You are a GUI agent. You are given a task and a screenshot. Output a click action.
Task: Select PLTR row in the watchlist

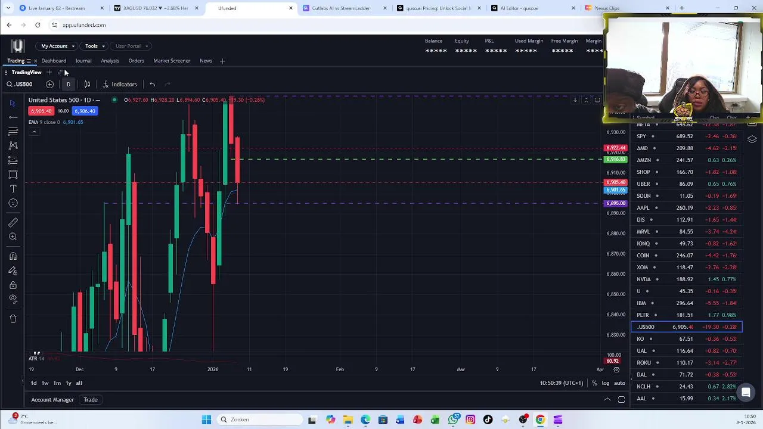click(687, 315)
